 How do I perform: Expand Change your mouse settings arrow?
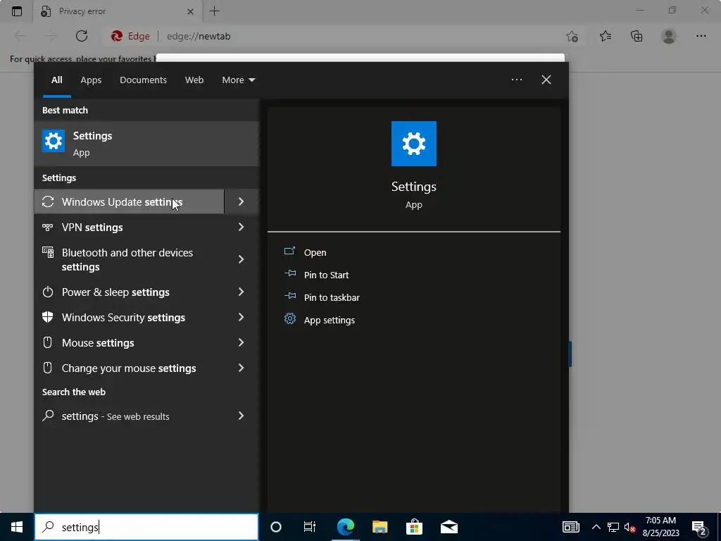241,368
